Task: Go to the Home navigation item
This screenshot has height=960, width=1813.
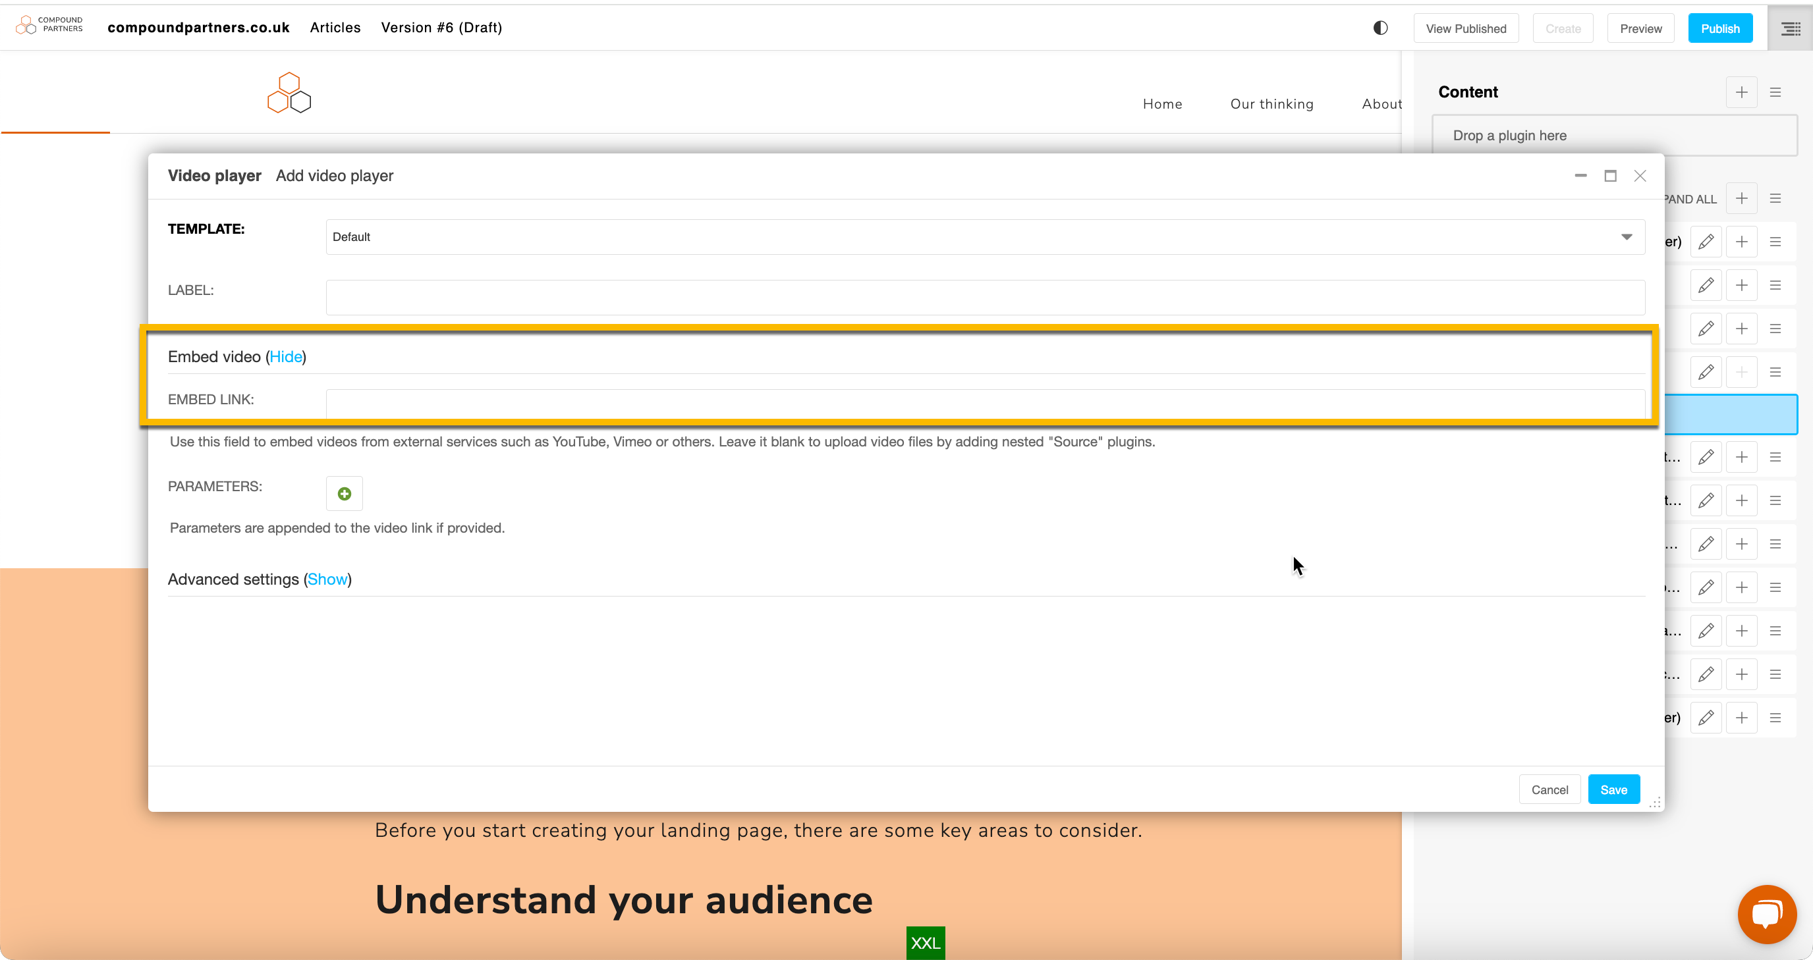Action: pos(1163,103)
